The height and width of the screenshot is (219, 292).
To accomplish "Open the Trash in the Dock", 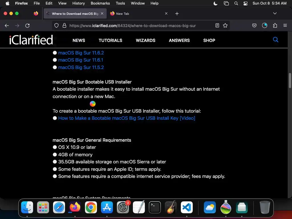I will pyautogui.click(x=265, y=207).
